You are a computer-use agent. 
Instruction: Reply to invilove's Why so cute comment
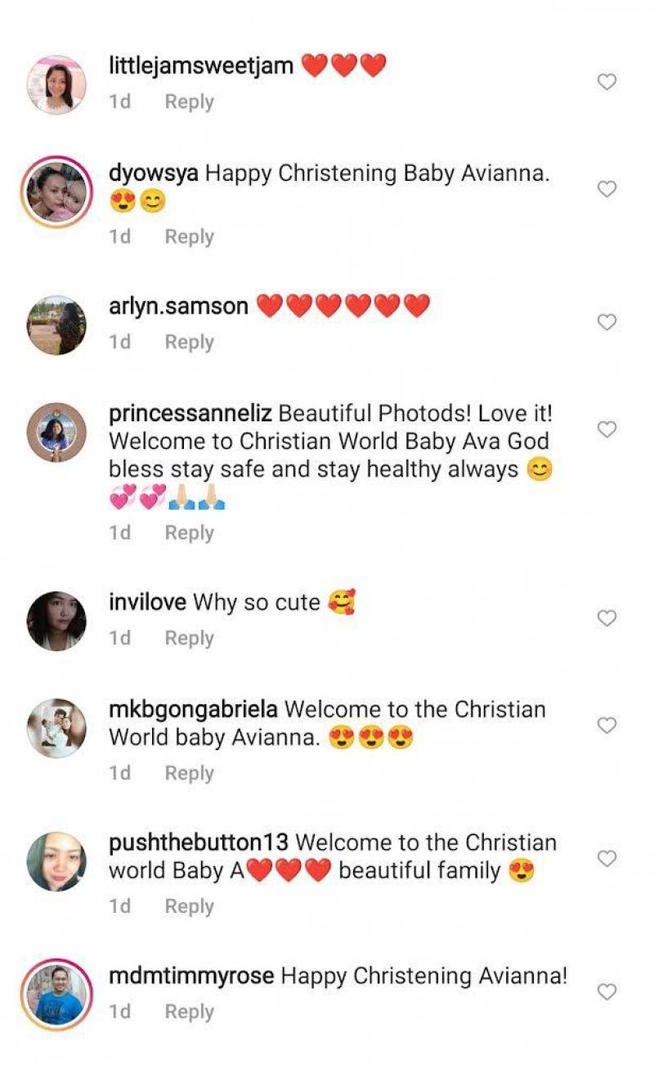pos(189,638)
